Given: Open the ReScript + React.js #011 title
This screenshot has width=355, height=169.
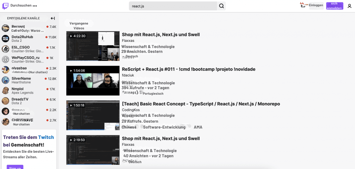Looking at the screenshot, I should point(189,69).
